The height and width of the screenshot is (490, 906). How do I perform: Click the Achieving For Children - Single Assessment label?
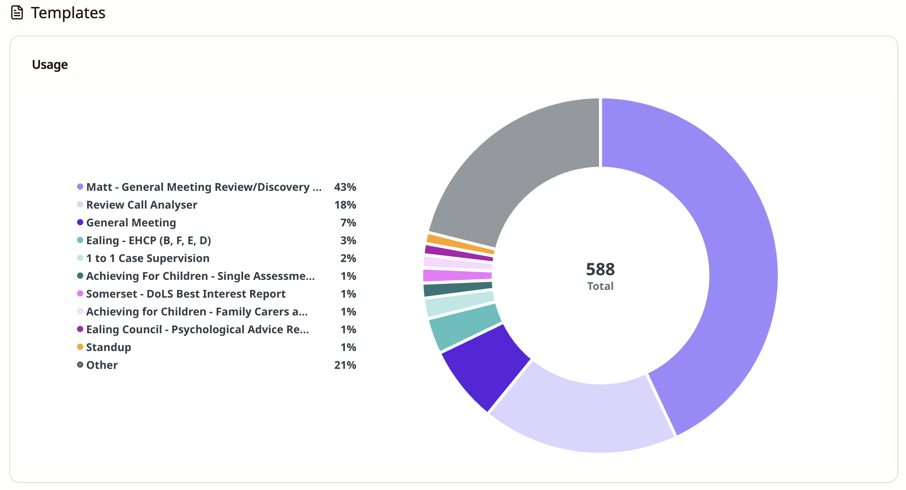click(x=200, y=276)
